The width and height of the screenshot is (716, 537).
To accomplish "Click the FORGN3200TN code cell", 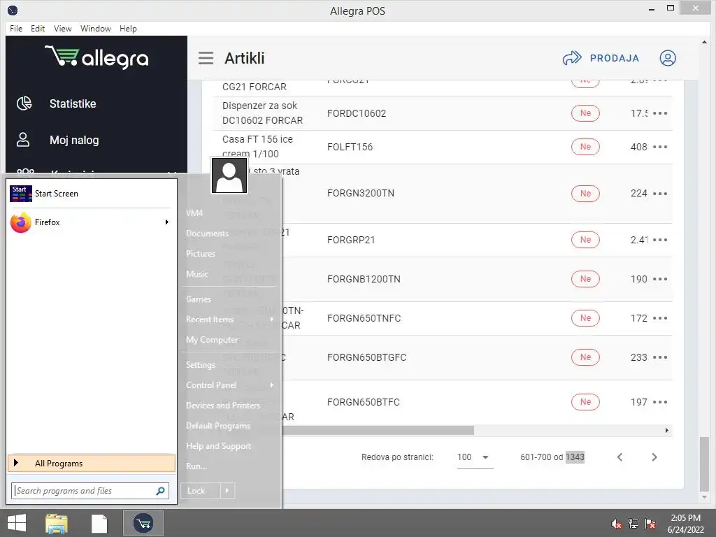I will click(361, 193).
